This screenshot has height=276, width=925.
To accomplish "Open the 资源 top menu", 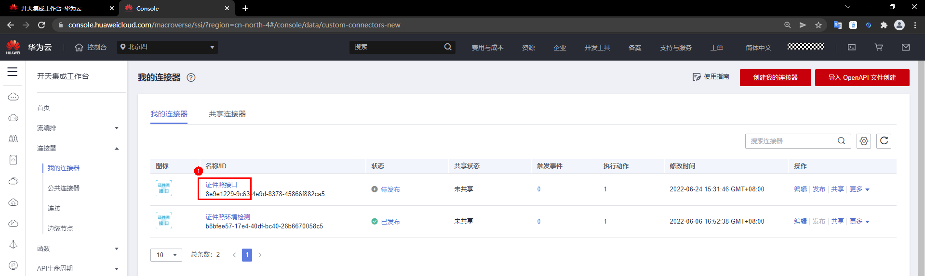I will [528, 48].
